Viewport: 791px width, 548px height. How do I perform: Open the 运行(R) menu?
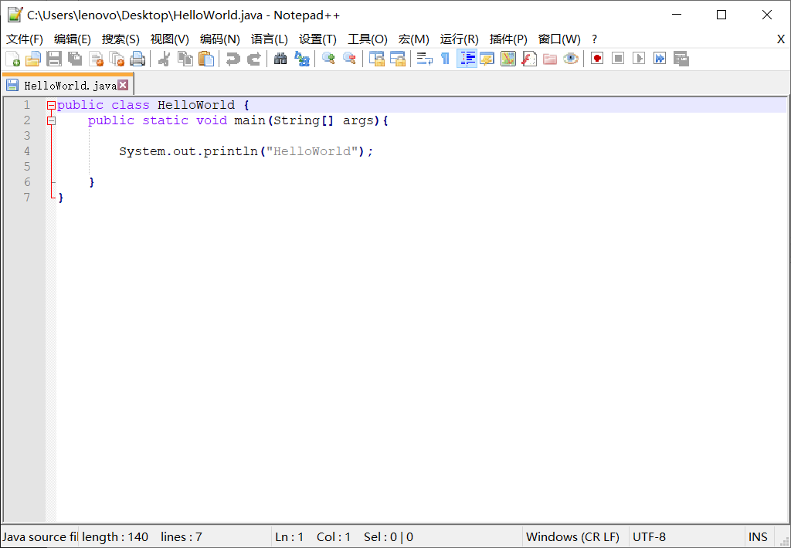[459, 39]
